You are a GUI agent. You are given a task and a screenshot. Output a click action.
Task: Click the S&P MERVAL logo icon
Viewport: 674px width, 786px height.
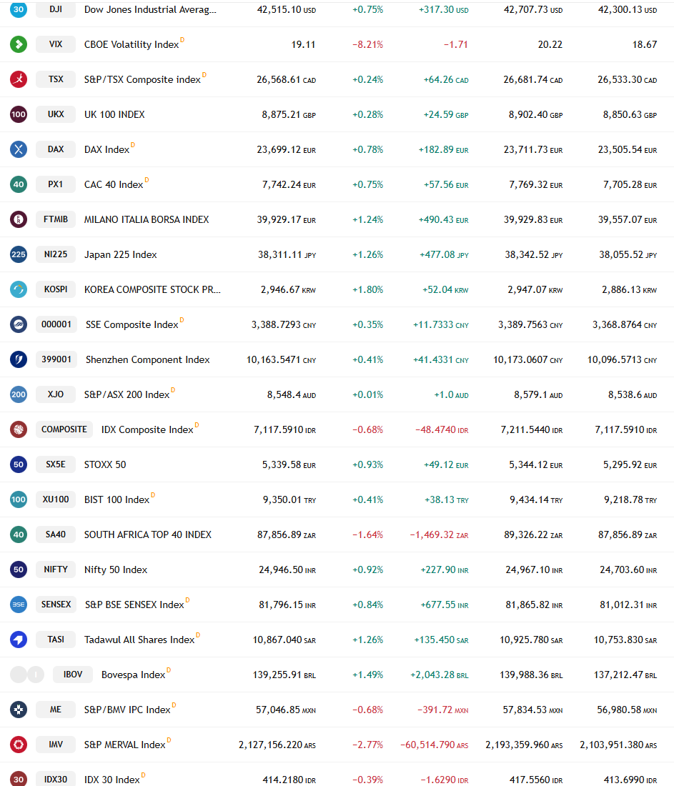(19, 745)
